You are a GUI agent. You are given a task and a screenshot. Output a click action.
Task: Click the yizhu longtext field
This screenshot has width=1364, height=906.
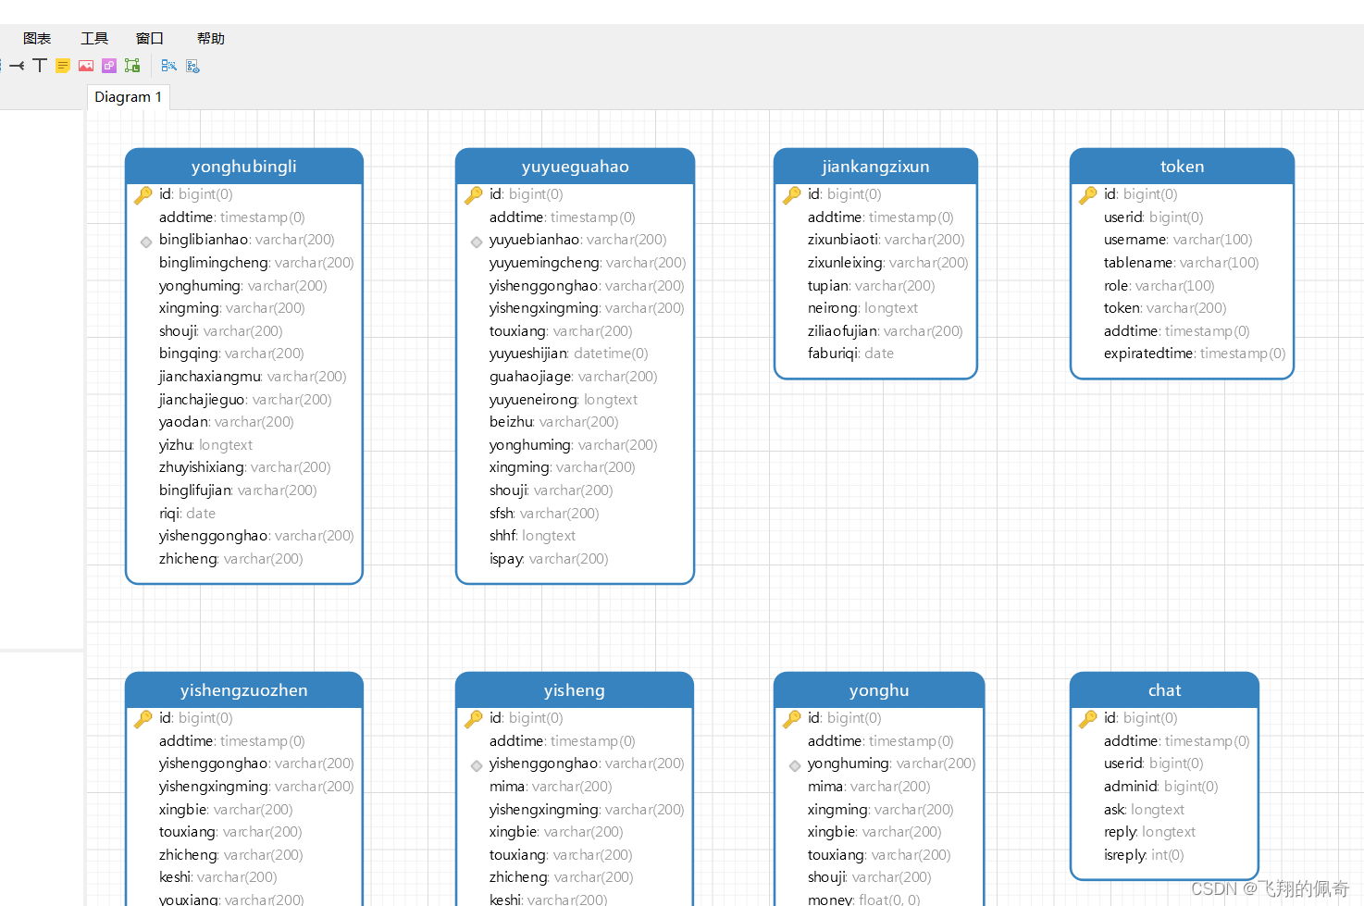click(205, 445)
